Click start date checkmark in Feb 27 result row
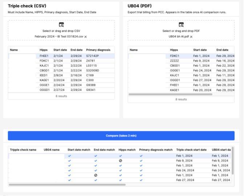 (69, 180)
